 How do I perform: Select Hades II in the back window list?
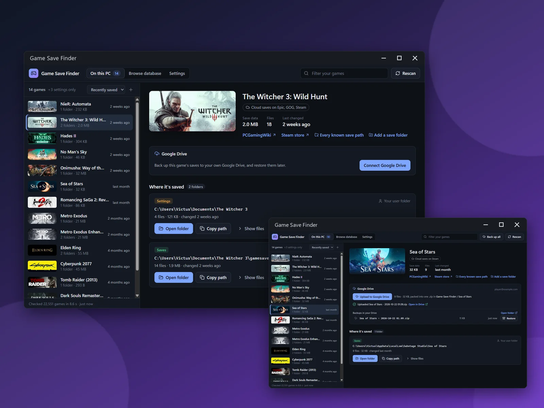click(x=80, y=138)
